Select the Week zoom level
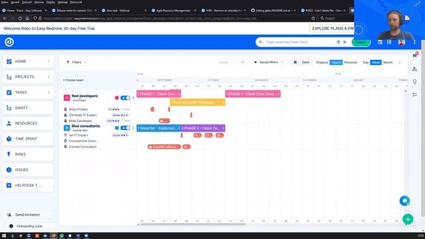425x239 pixels. [376, 62]
